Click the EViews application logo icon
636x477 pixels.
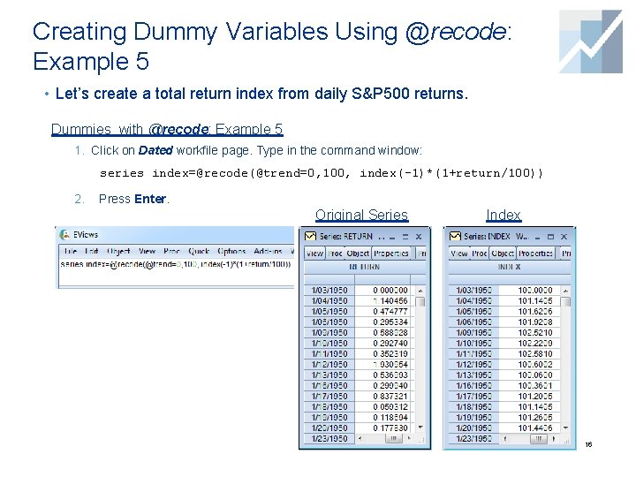tap(64, 234)
